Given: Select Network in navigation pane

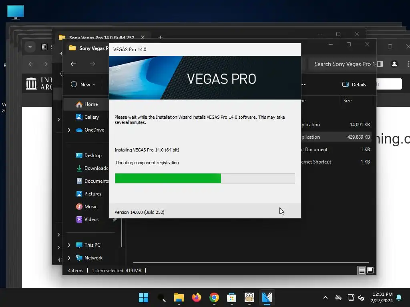Looking at the screenshot, I should [89, 258].
